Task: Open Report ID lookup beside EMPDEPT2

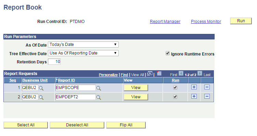Action: [99, 97]
